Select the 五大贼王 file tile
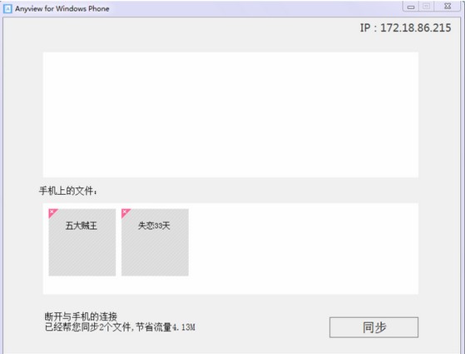The image size is (465, 354). point(82,242)
